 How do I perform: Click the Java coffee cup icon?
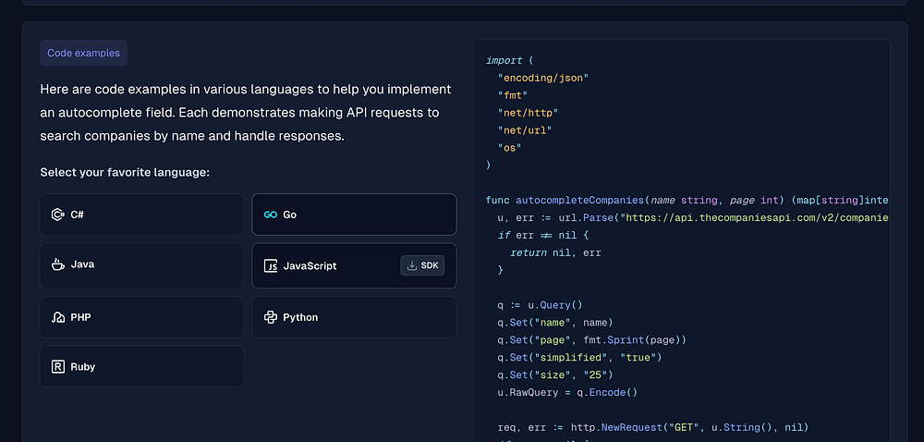coord(58,264)
